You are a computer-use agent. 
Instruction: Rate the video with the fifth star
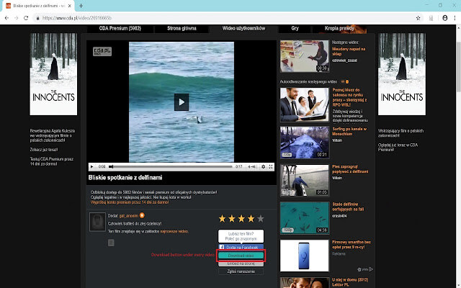click(261, 218)
